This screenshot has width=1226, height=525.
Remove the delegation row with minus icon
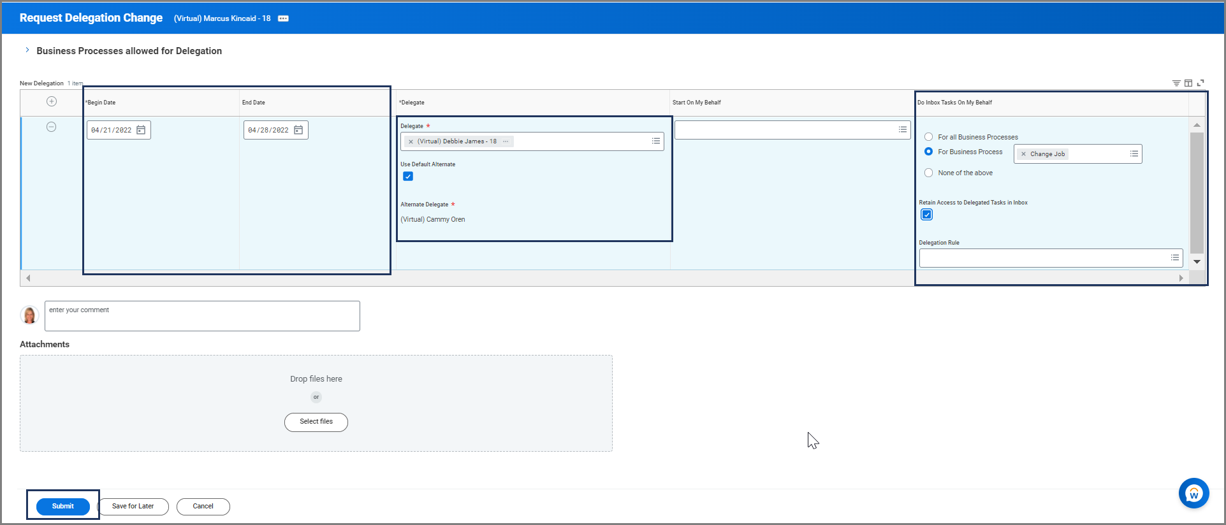pos(52,127)
